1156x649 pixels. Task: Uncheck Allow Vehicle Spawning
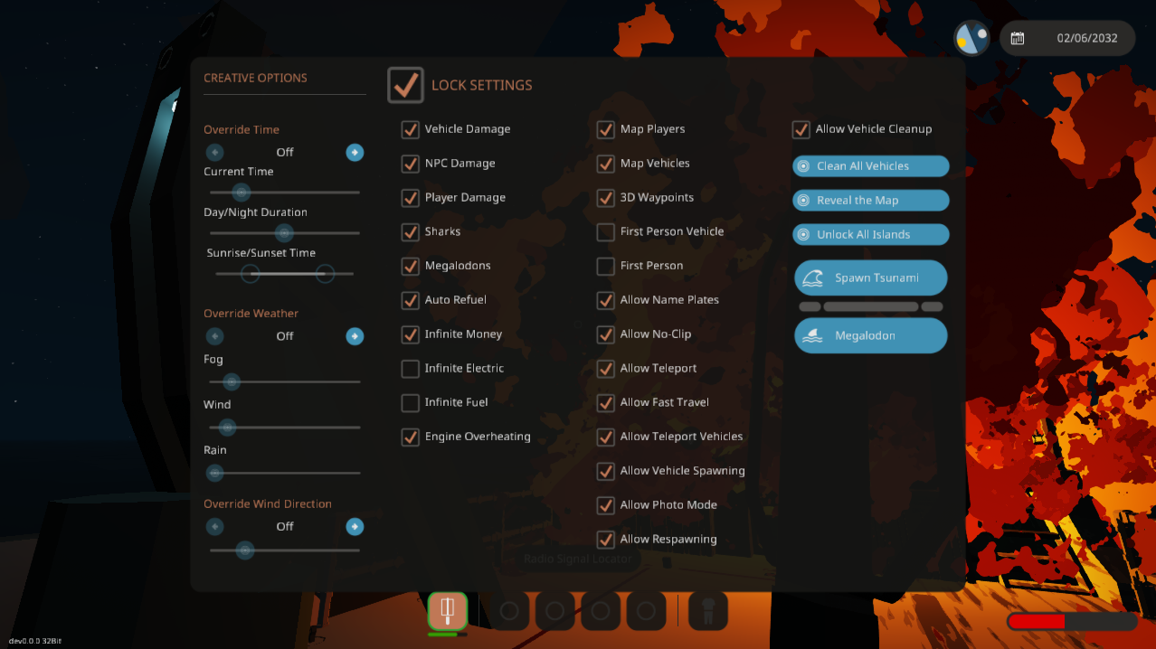coord(606,471)
